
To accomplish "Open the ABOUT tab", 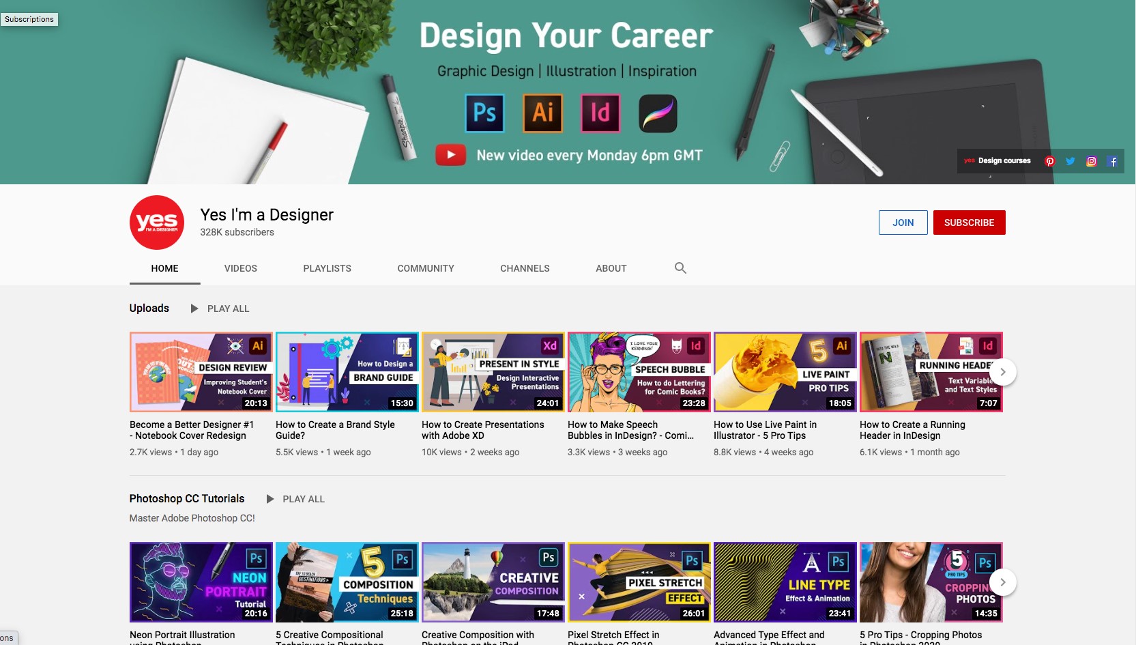I will pyautogui.click(x=611, y=268).
